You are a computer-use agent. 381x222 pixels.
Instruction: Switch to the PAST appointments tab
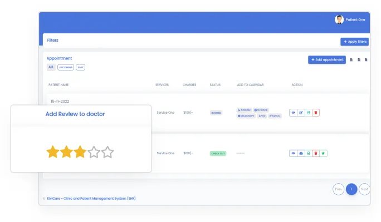pos(80,67)
